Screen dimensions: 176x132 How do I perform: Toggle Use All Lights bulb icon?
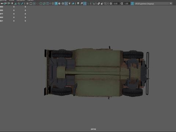(x=69, y=4)
